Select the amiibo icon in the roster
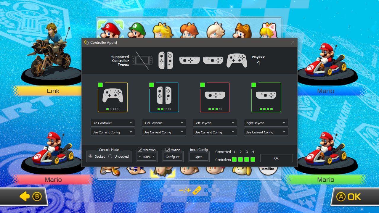Image resolution: width=379 pixels, height=213 pixels. [x=268, y=170]
